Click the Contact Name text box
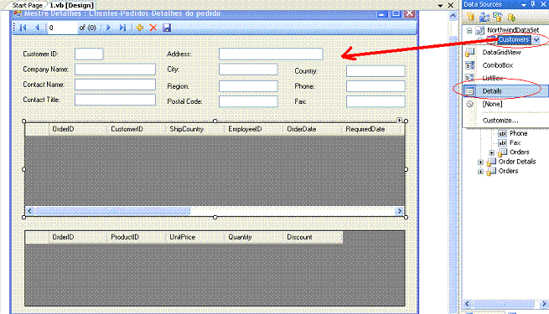This screenshot has width=549, height=314. [115, 85]
